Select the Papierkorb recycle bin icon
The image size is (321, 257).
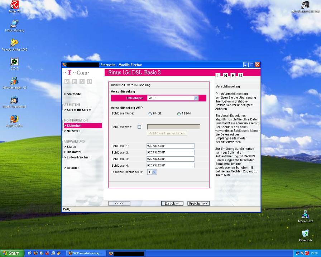[x=305, y=235]
